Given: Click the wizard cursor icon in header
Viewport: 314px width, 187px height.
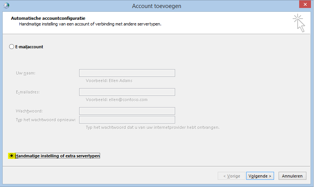Looking at the screenshot, I should click(x=299, y=24).
